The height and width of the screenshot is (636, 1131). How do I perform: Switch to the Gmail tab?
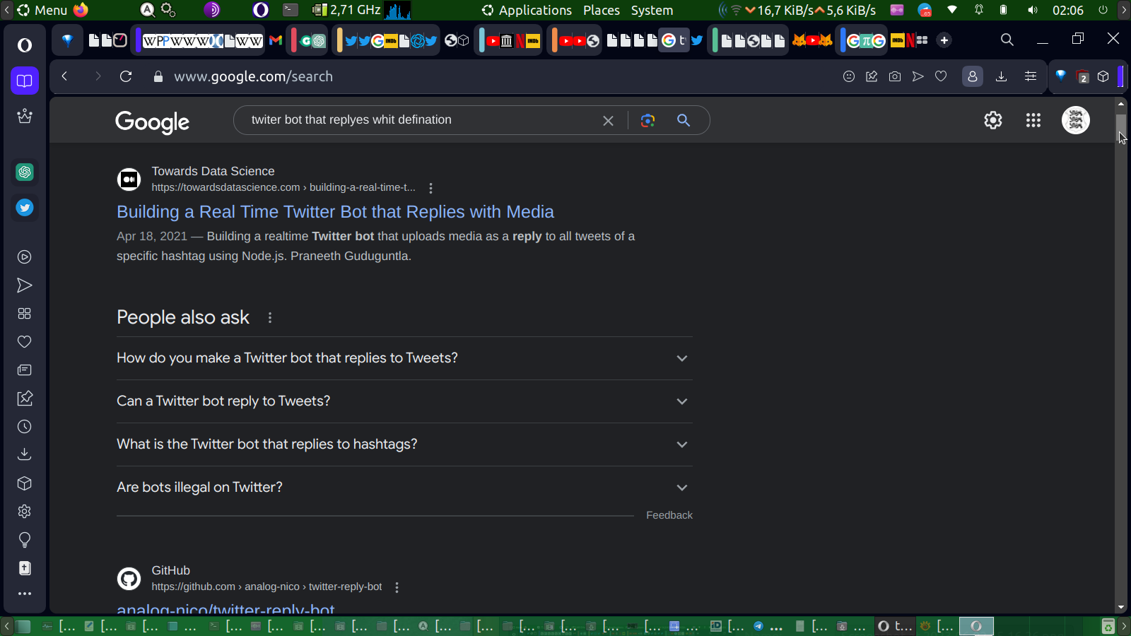276,40
